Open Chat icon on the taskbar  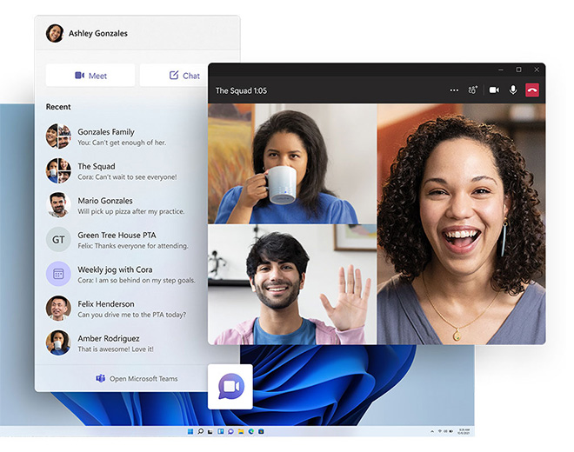[x=230, y=431]
